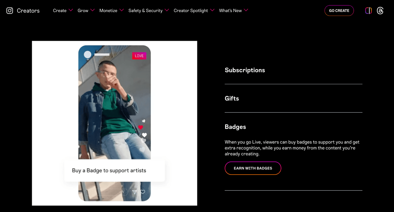This screenshot has width=394, height=212.
Task: Open the Threads icon in header
Action: pos(380,11)
